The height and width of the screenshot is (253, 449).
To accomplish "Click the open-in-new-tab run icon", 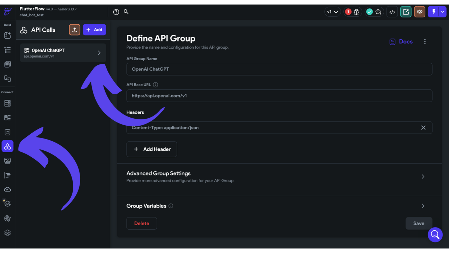I will pyautogui.click(x=406, y=12).
